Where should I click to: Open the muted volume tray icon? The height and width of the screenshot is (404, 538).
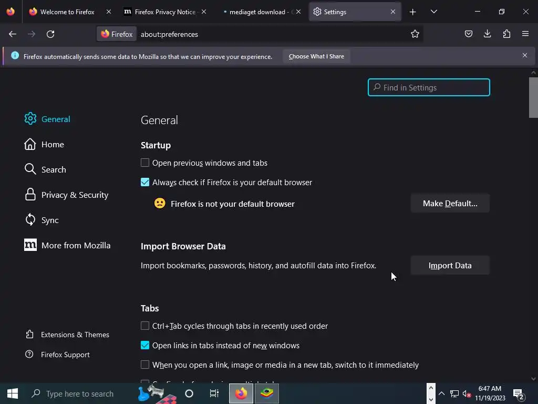pos(467,394)
